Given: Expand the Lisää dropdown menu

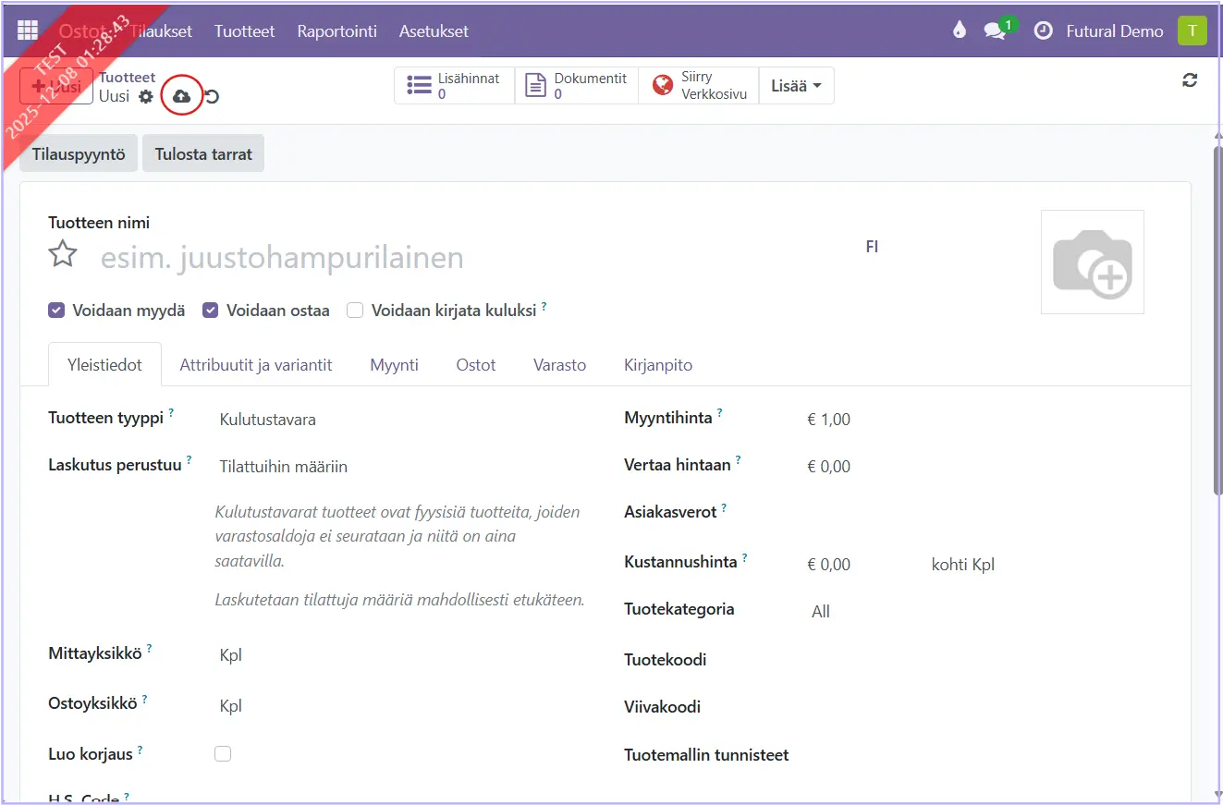Looking at the screenshot, I should click(x=796, y=86).
